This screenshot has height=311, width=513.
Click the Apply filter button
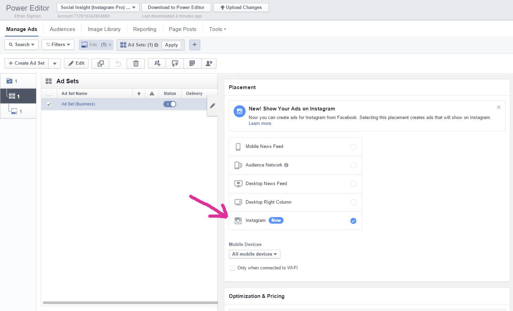coord(171,45)
